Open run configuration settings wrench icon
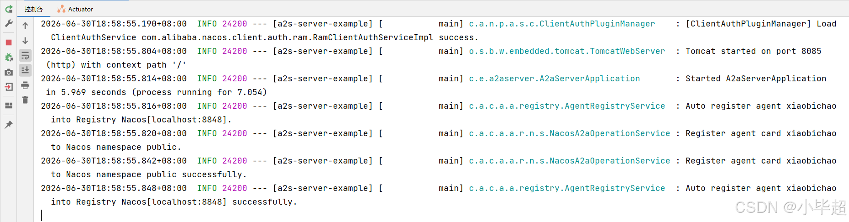 point(9,23)
